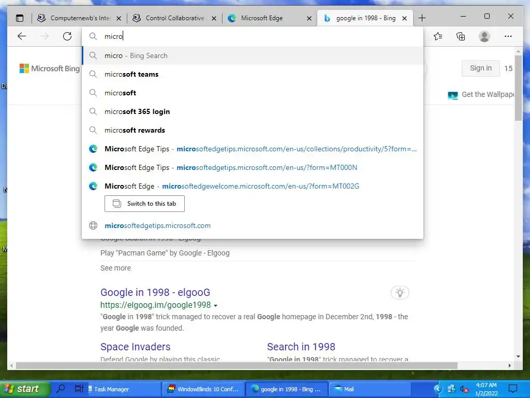Viewport: 530px width, 398px height.
Task: Open Settings and more ellipsis menu
Action: pyautogui.click(x=508, y=36)
